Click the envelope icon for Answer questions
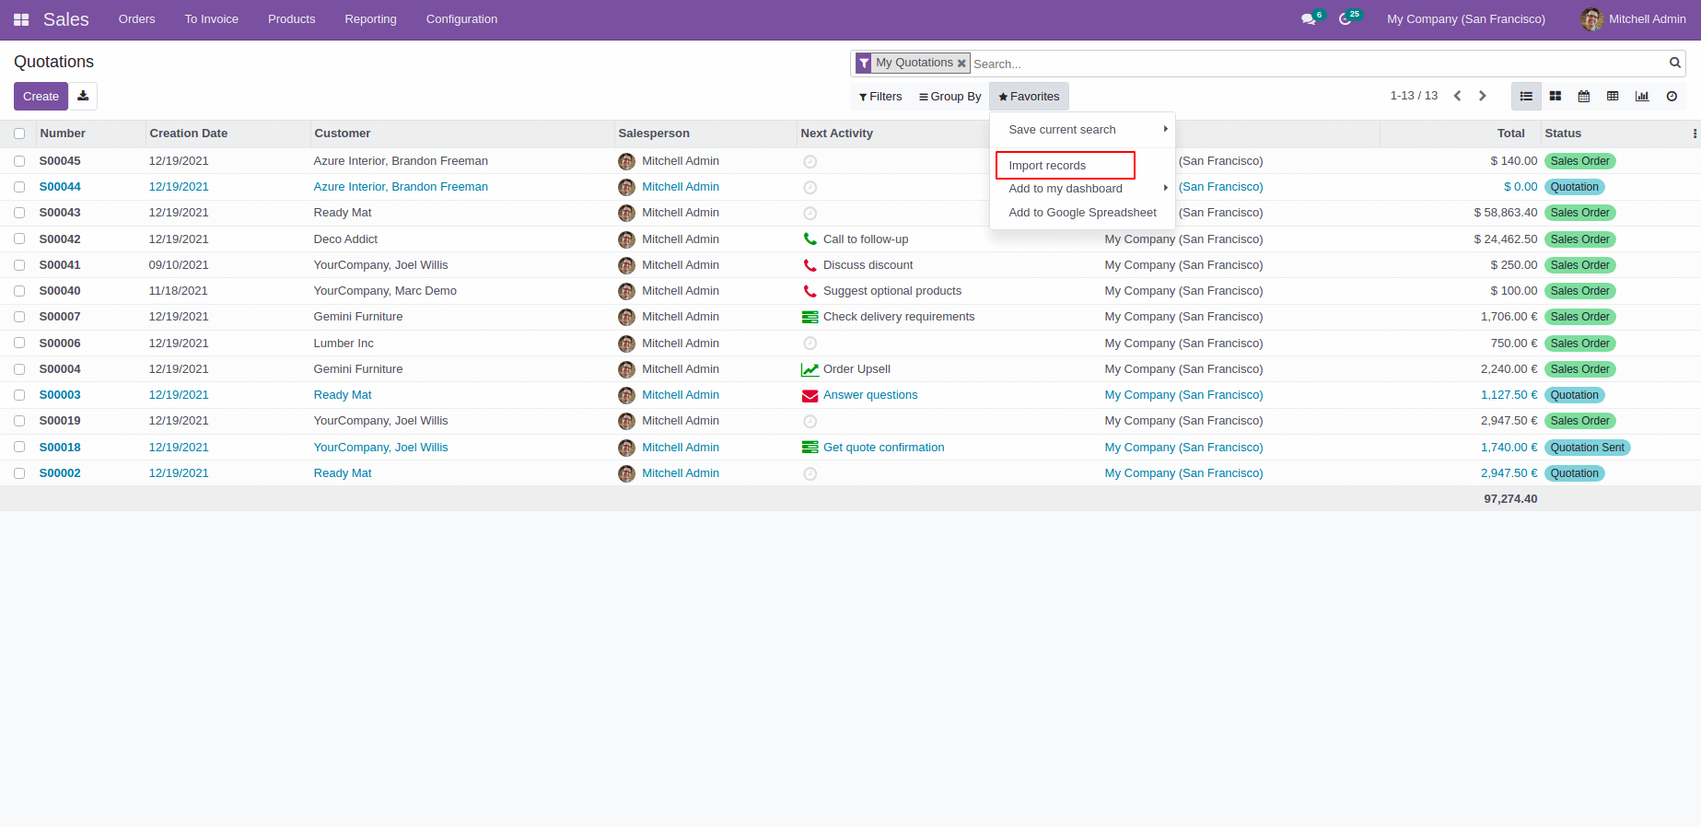 click(810, 395)
